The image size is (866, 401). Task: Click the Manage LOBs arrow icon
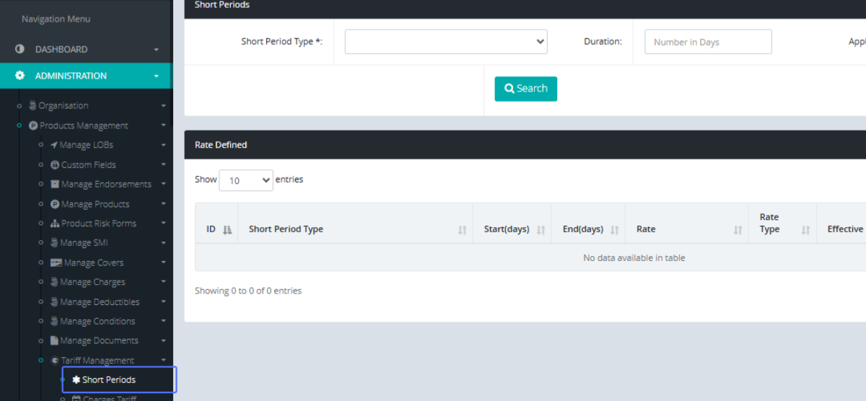pos(54,145)
